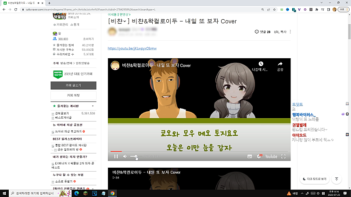
Task: Open the green screen-capture extension icon
Action: coord(282,10)
